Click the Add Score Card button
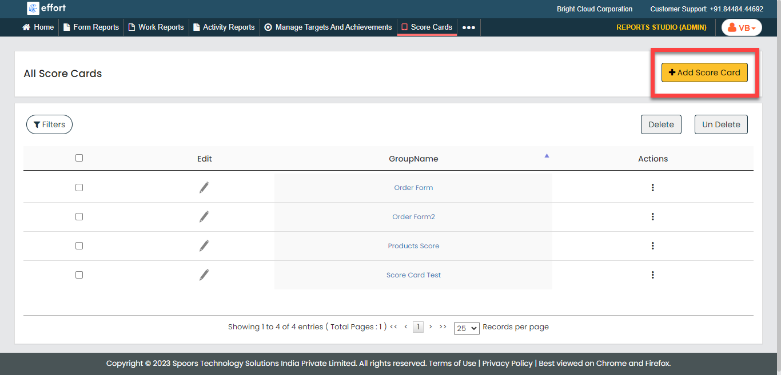 704,72
